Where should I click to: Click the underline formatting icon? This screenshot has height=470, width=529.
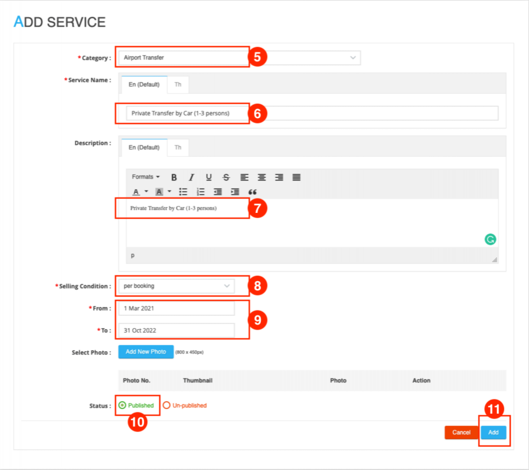(x=209, y=177)
